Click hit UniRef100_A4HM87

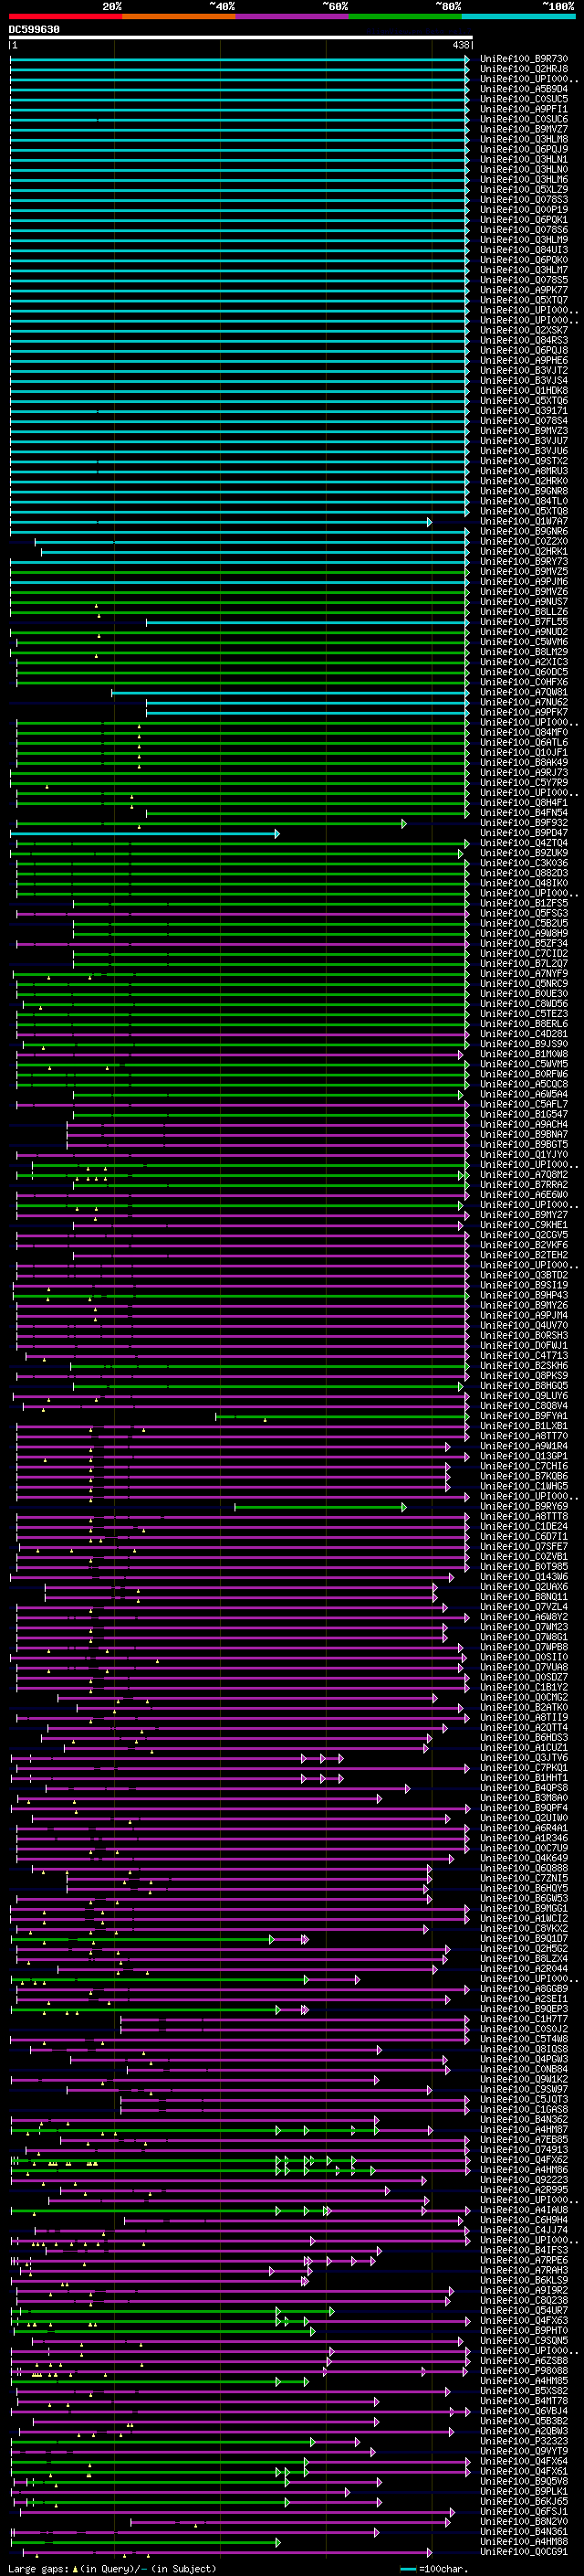click(x=524, y=2129)
